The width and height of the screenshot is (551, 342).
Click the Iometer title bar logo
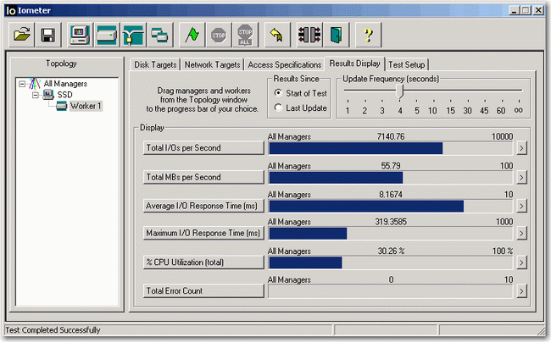11,10
